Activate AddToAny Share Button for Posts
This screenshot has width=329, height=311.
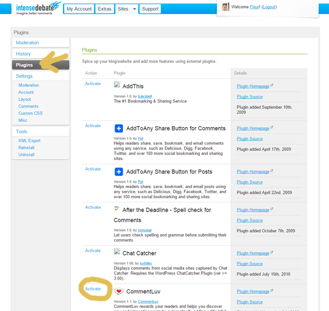click(x=93, y=169)
